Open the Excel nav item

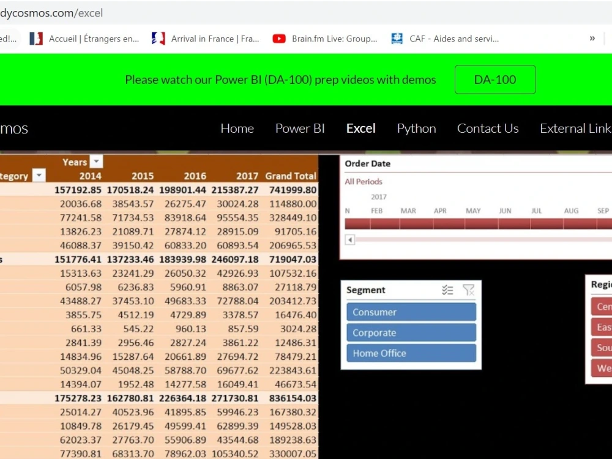tap(360, 129)
